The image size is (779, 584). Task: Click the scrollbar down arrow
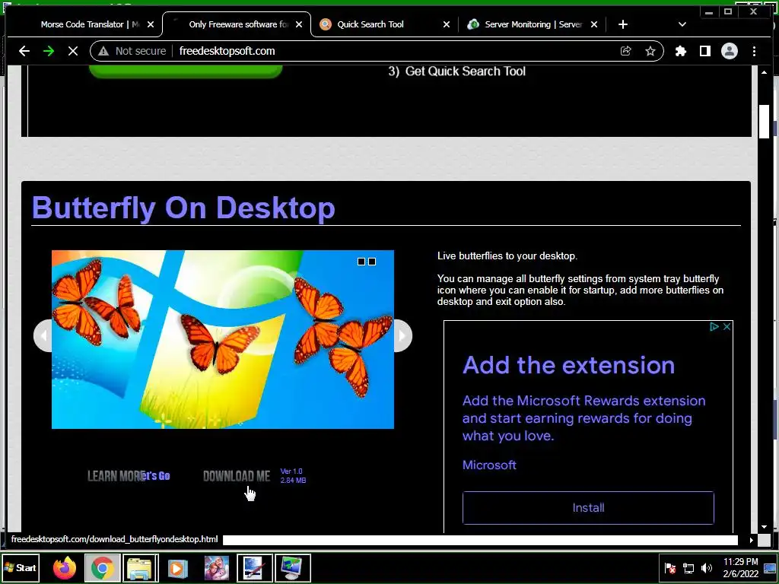764,527
